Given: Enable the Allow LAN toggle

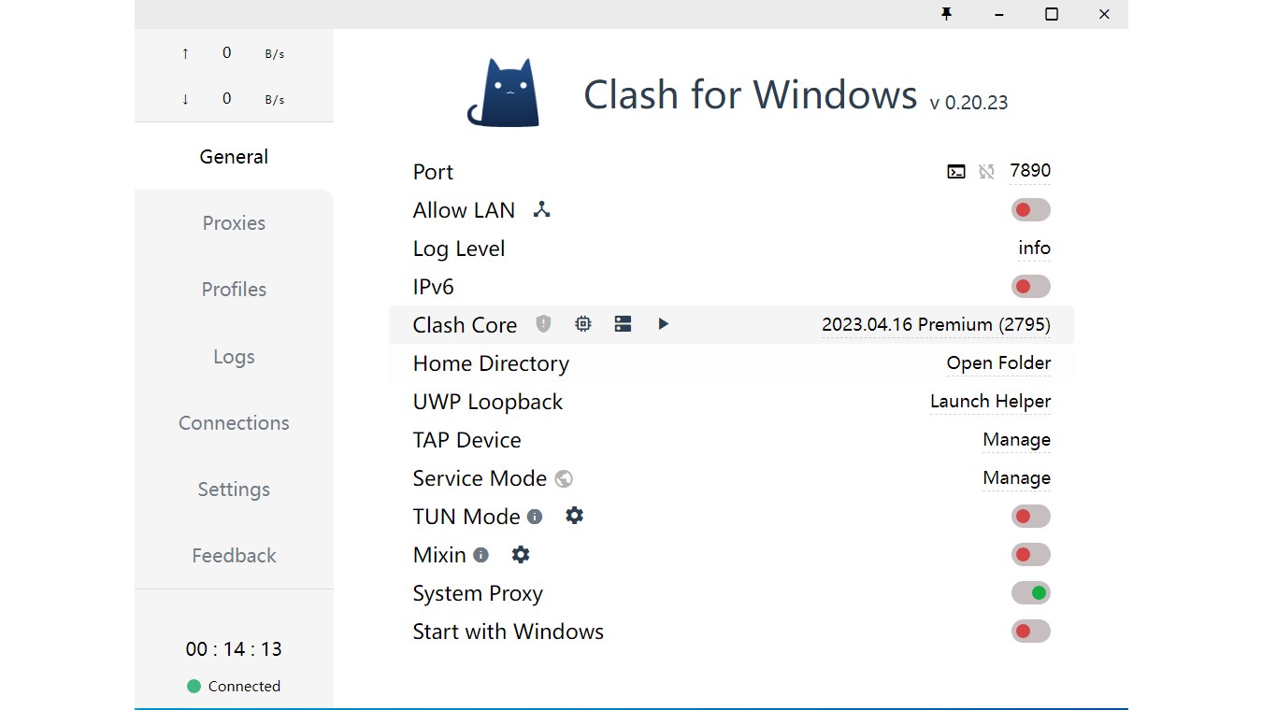Looking at the screenshot, I should [x=1030, y=210].
